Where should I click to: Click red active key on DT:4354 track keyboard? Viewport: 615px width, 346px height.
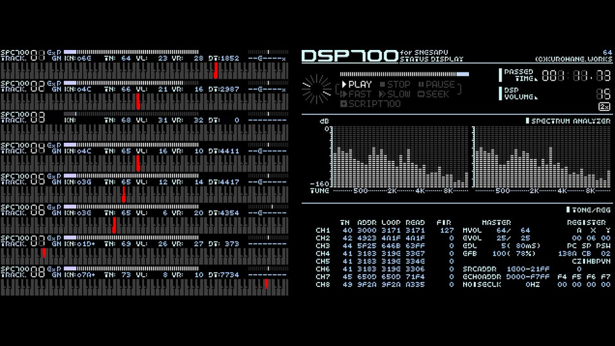pyautogui.click(x=114, y=226)
